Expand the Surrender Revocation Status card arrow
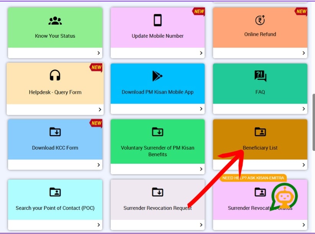 pyautogui.click(x=304, y=225)
